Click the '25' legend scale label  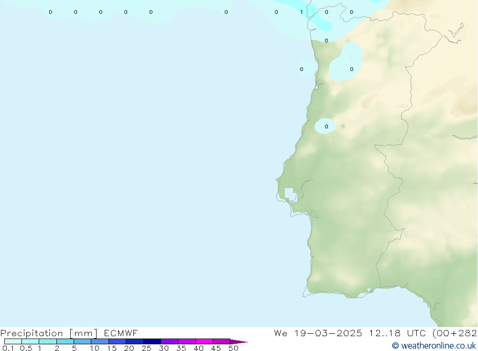[147, 348]
